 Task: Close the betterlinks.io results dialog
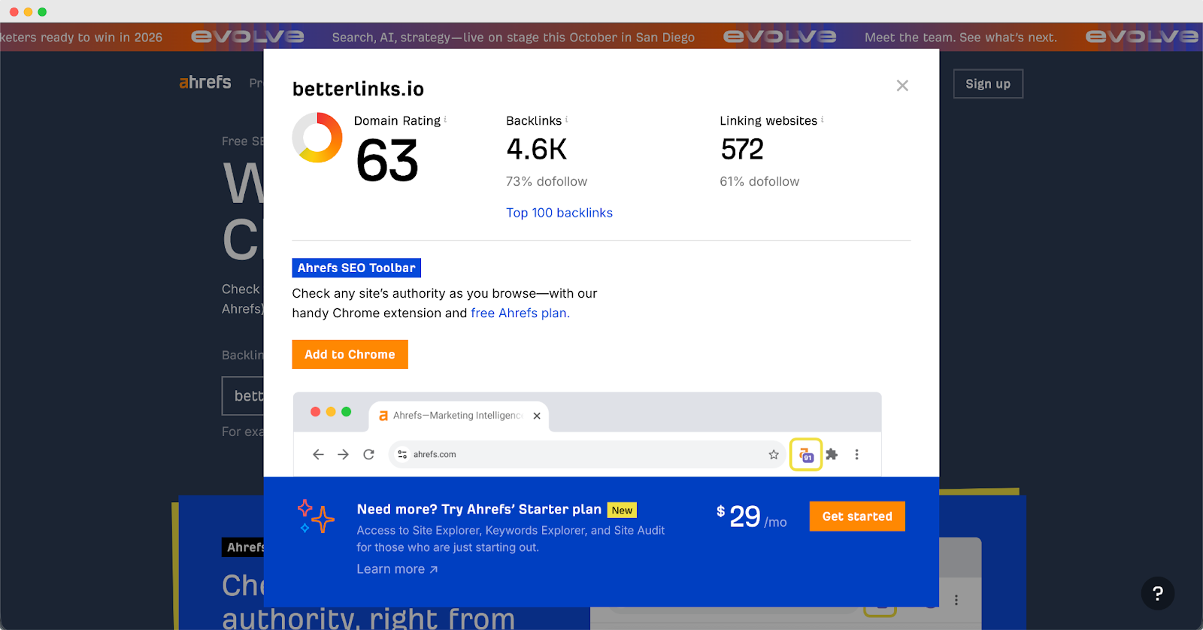[902, 86]
